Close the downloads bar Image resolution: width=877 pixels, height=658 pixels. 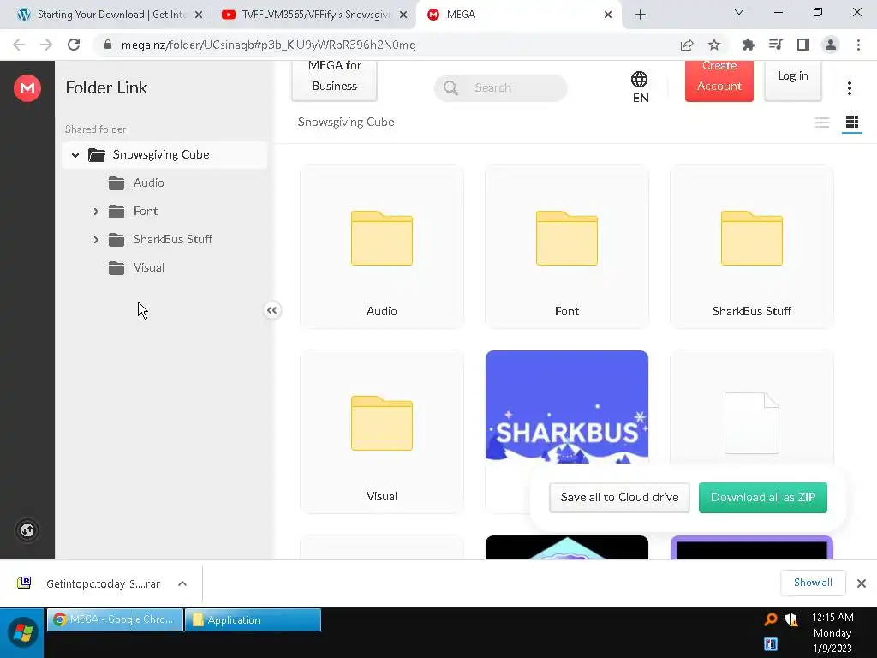pyautogui.click(x=862, y=583)
